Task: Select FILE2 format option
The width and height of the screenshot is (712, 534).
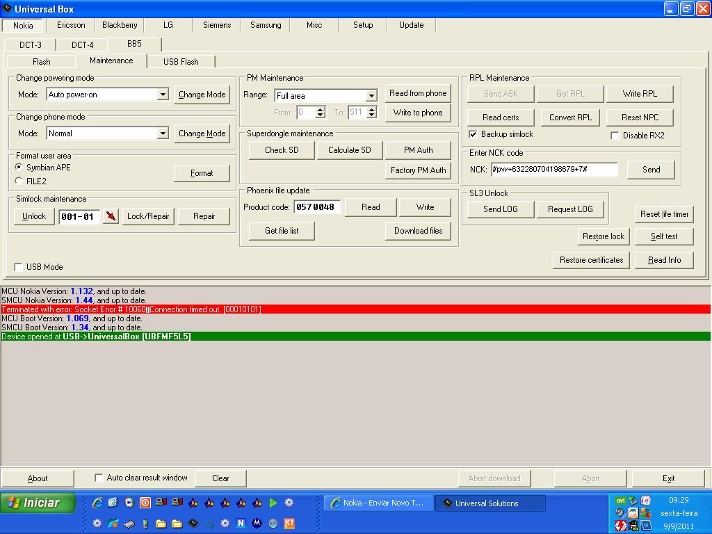Action: point(19,181)
